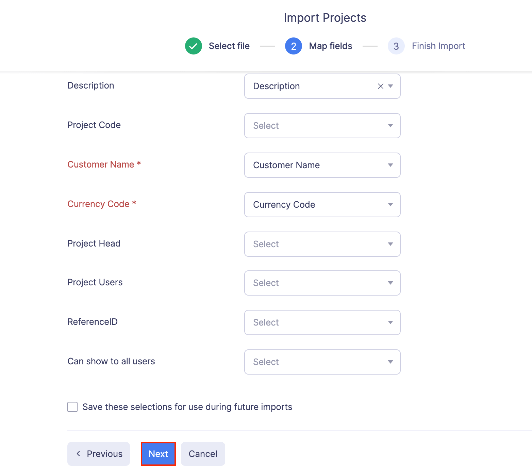Click the dropdown caret on Currency Code field

pos(390,205)
